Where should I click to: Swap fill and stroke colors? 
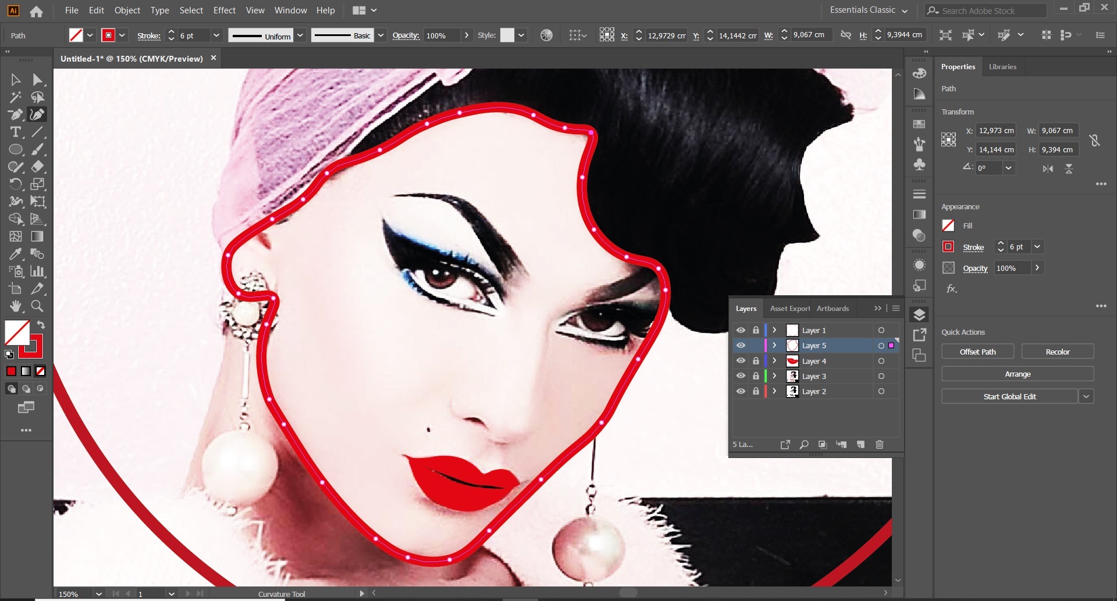pos(41,324)
